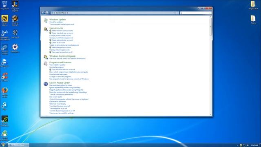Screen dimensions: 261x147
Task: Open the Windows Update icon
Action: pos(46,20)
